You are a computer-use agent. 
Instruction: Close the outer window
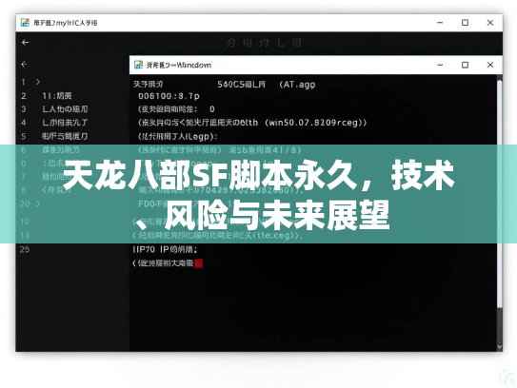click(490, 23)
